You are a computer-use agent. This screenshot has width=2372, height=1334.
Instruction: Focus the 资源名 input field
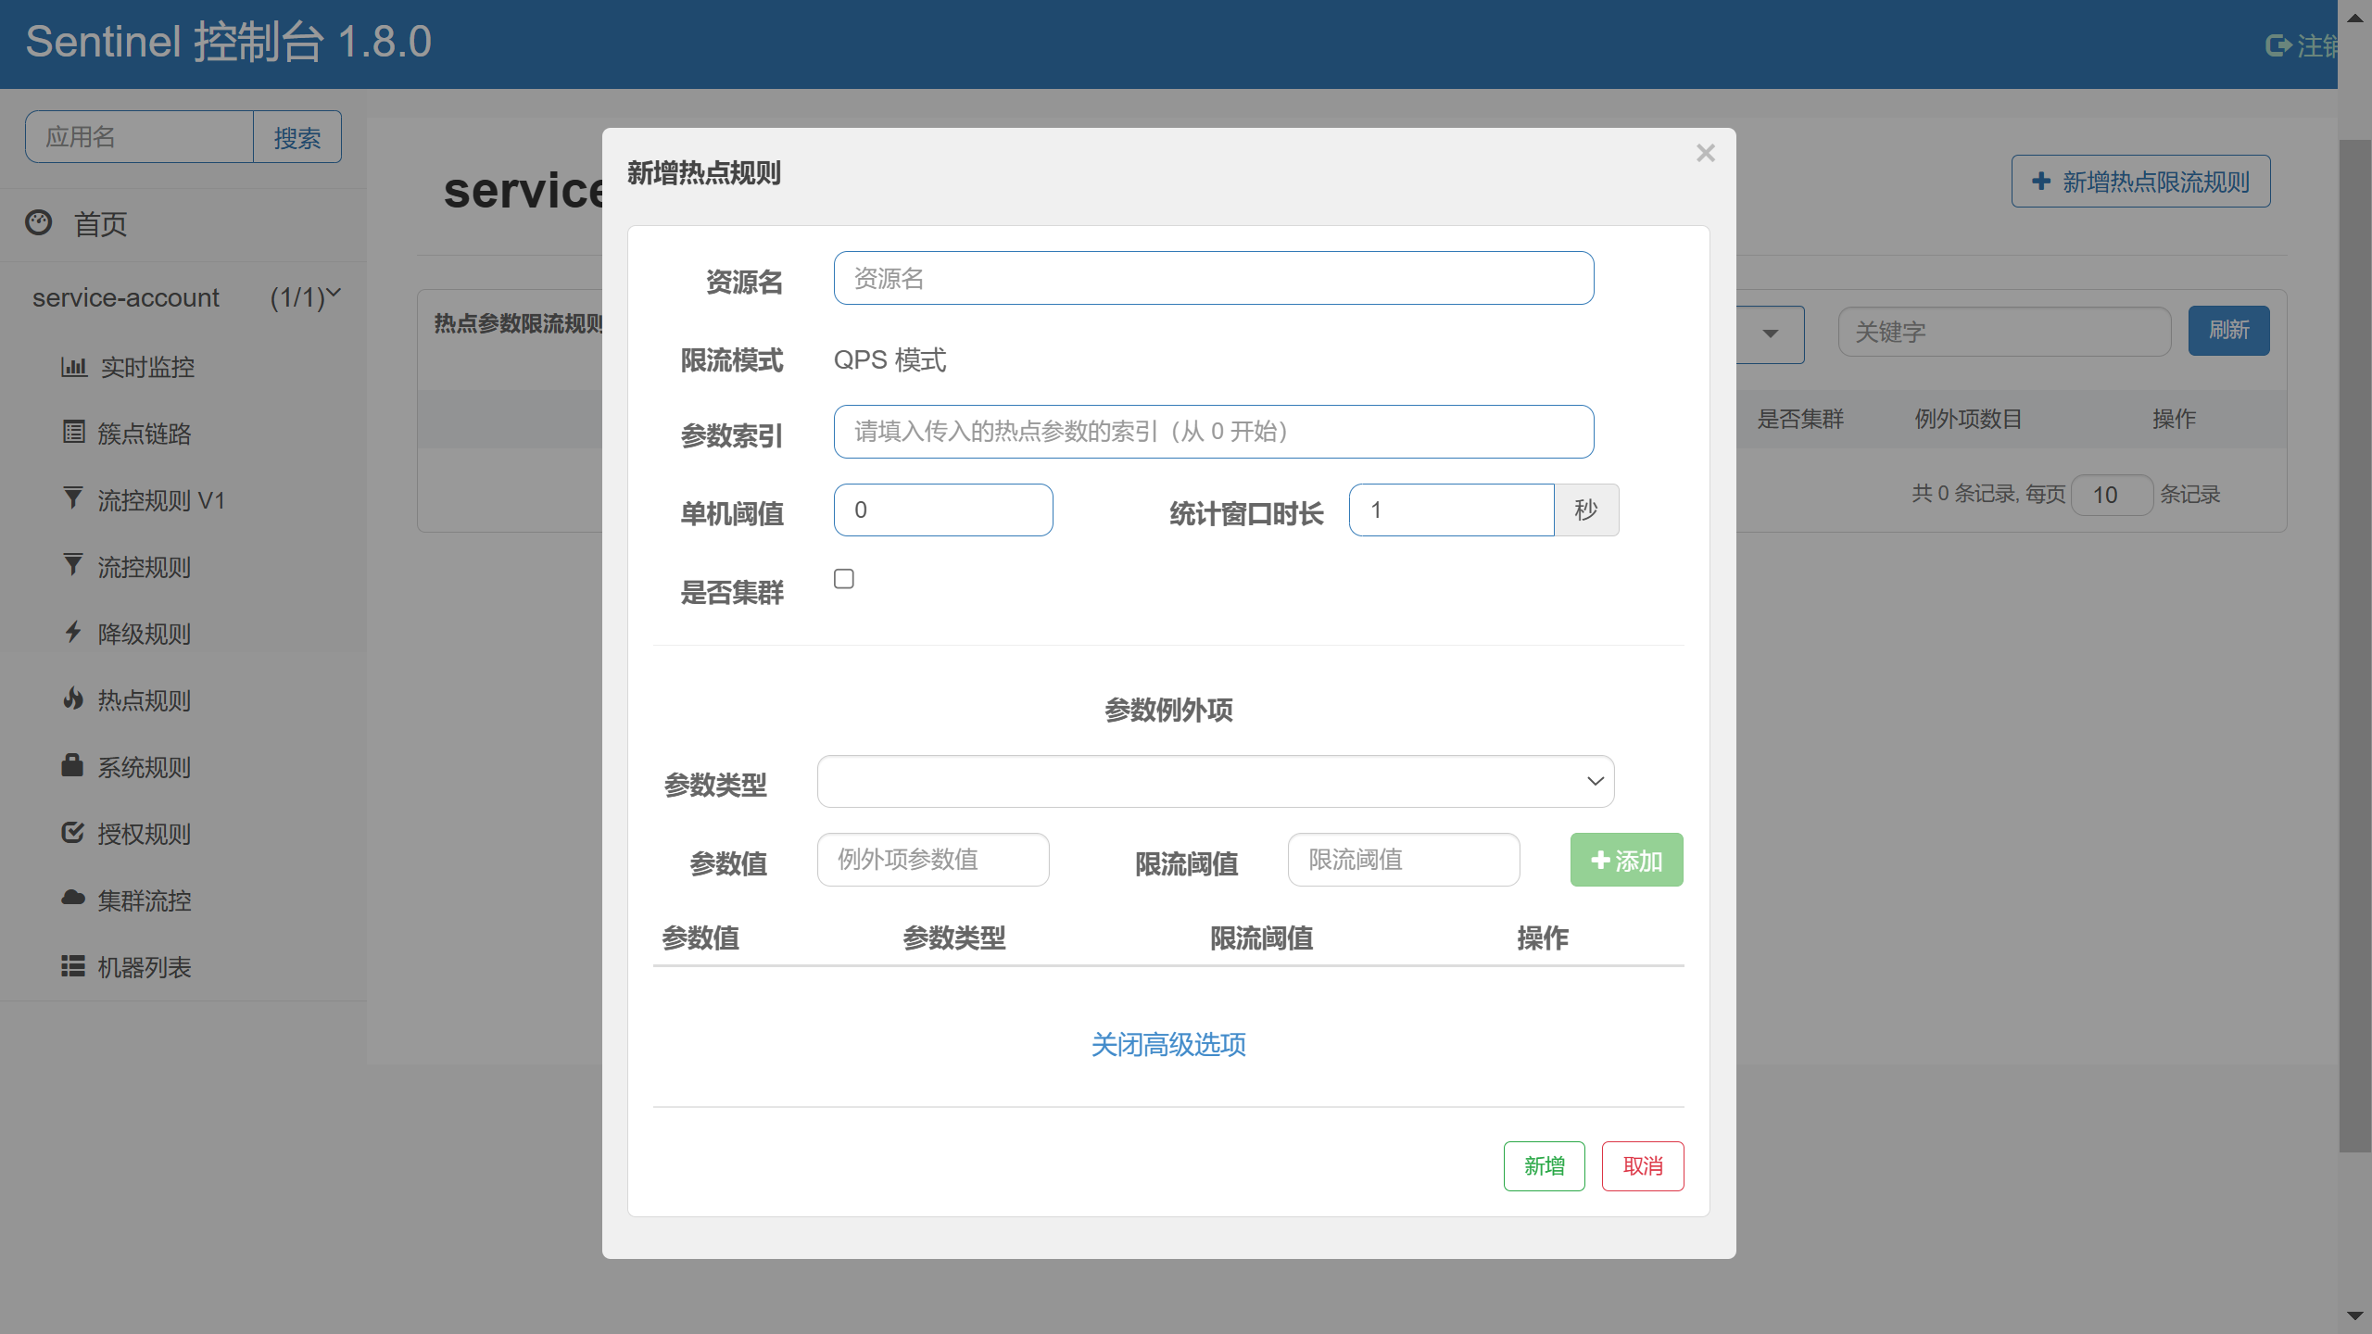(x=1213, y=278)
